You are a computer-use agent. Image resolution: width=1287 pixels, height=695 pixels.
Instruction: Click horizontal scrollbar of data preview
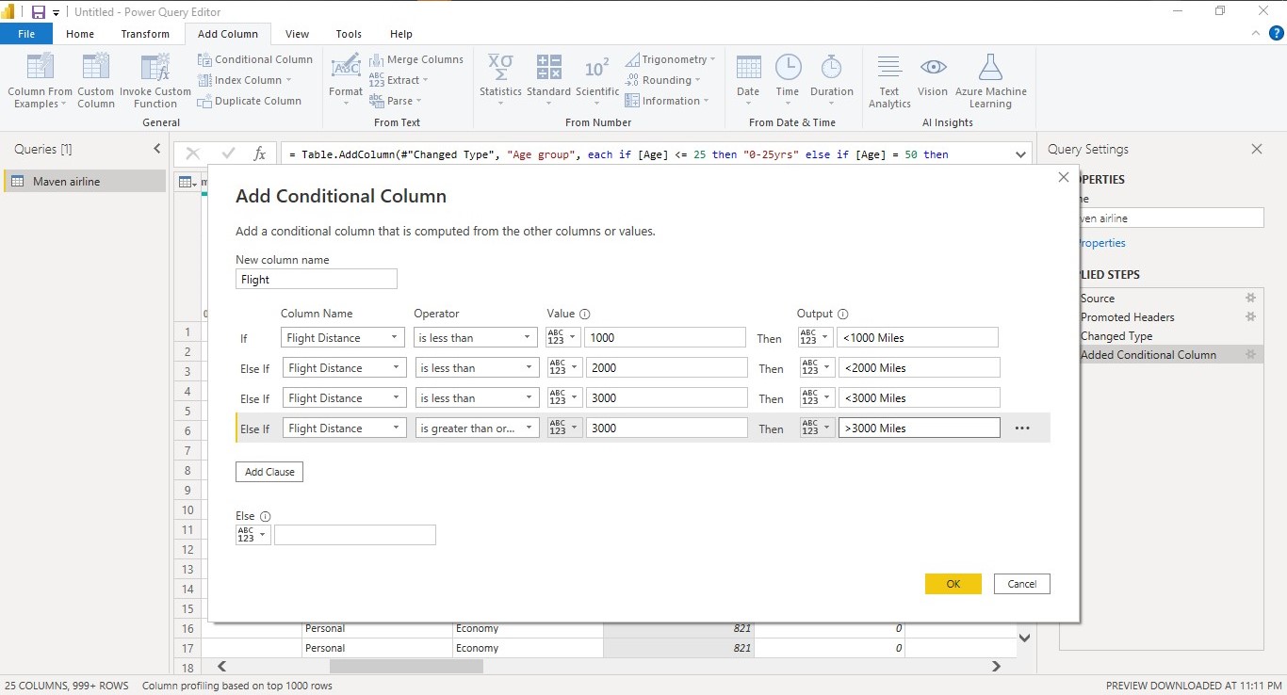click(x=405, y=666)
